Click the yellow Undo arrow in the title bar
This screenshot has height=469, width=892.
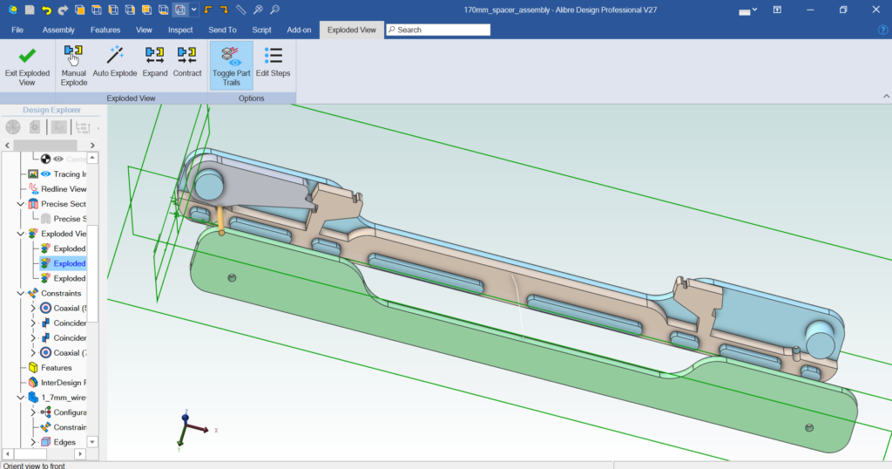(x=46, y=10)
